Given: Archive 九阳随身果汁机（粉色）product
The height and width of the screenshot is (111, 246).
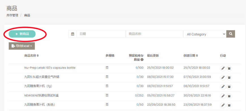Looking at the screenshot, I should (x=229, y=105).
